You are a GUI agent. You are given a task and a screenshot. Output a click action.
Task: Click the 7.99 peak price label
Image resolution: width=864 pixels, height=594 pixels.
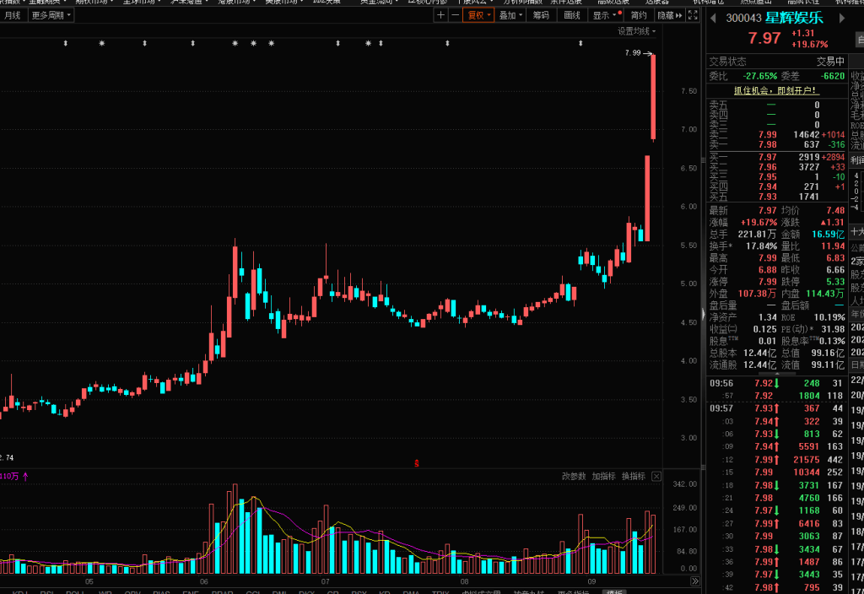tap(633, 53)
